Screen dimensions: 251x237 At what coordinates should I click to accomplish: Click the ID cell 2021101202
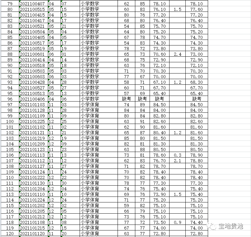tap(32, 206)
